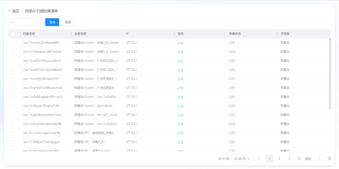Check the row vsw-7xv0v69uqpahn9hrxzsh2
The image size is (339, 169).
pyautogui.click(x=13, y=97)
